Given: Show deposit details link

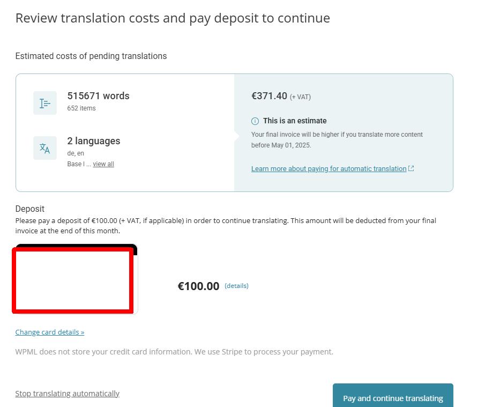Looking at the screenshot, I should point(237,286).
